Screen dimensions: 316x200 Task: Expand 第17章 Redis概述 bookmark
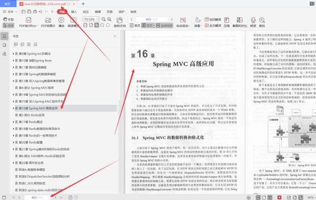click(x=13, y=122)
